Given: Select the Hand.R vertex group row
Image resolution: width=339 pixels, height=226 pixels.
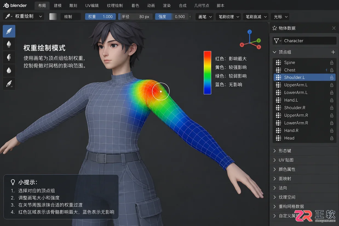Looking at the screenshot, I should point(304,131).
